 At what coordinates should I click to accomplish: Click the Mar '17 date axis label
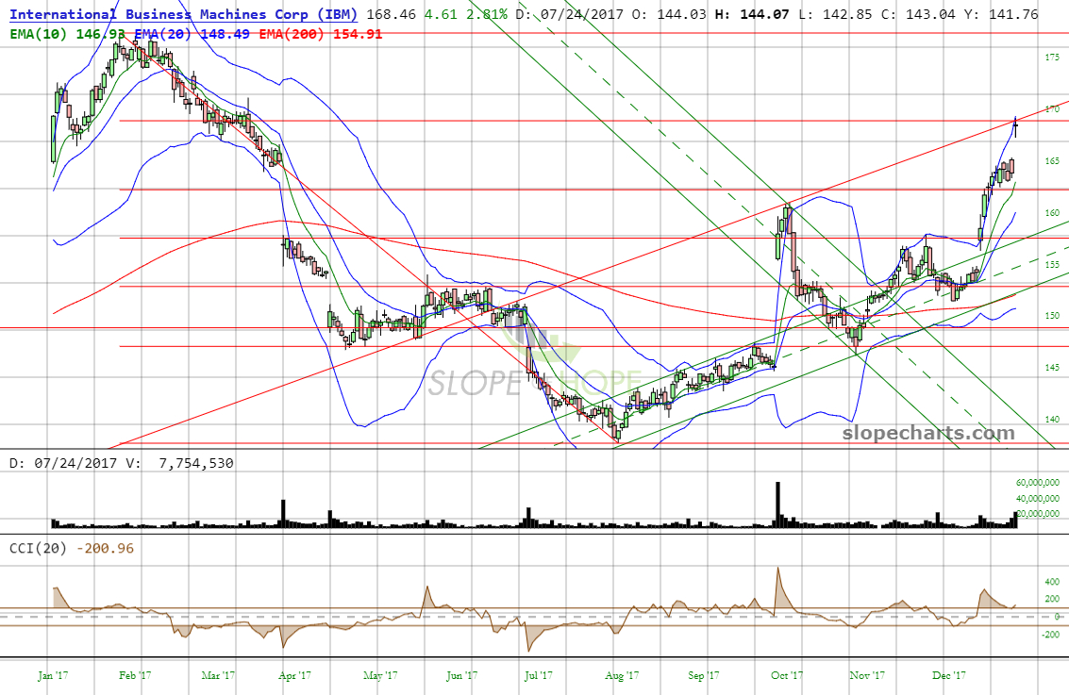(x=218, y=675)
